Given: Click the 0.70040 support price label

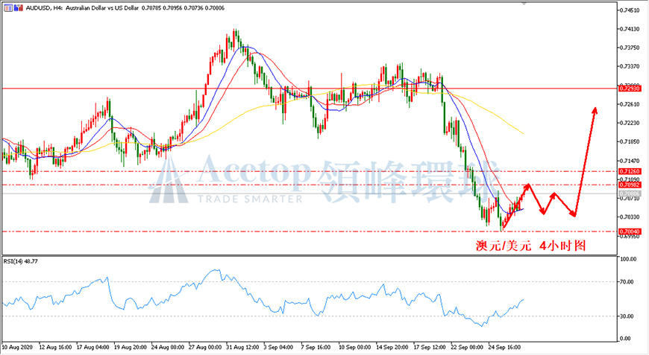Looking at the screenshot, I should click(629, 231).
